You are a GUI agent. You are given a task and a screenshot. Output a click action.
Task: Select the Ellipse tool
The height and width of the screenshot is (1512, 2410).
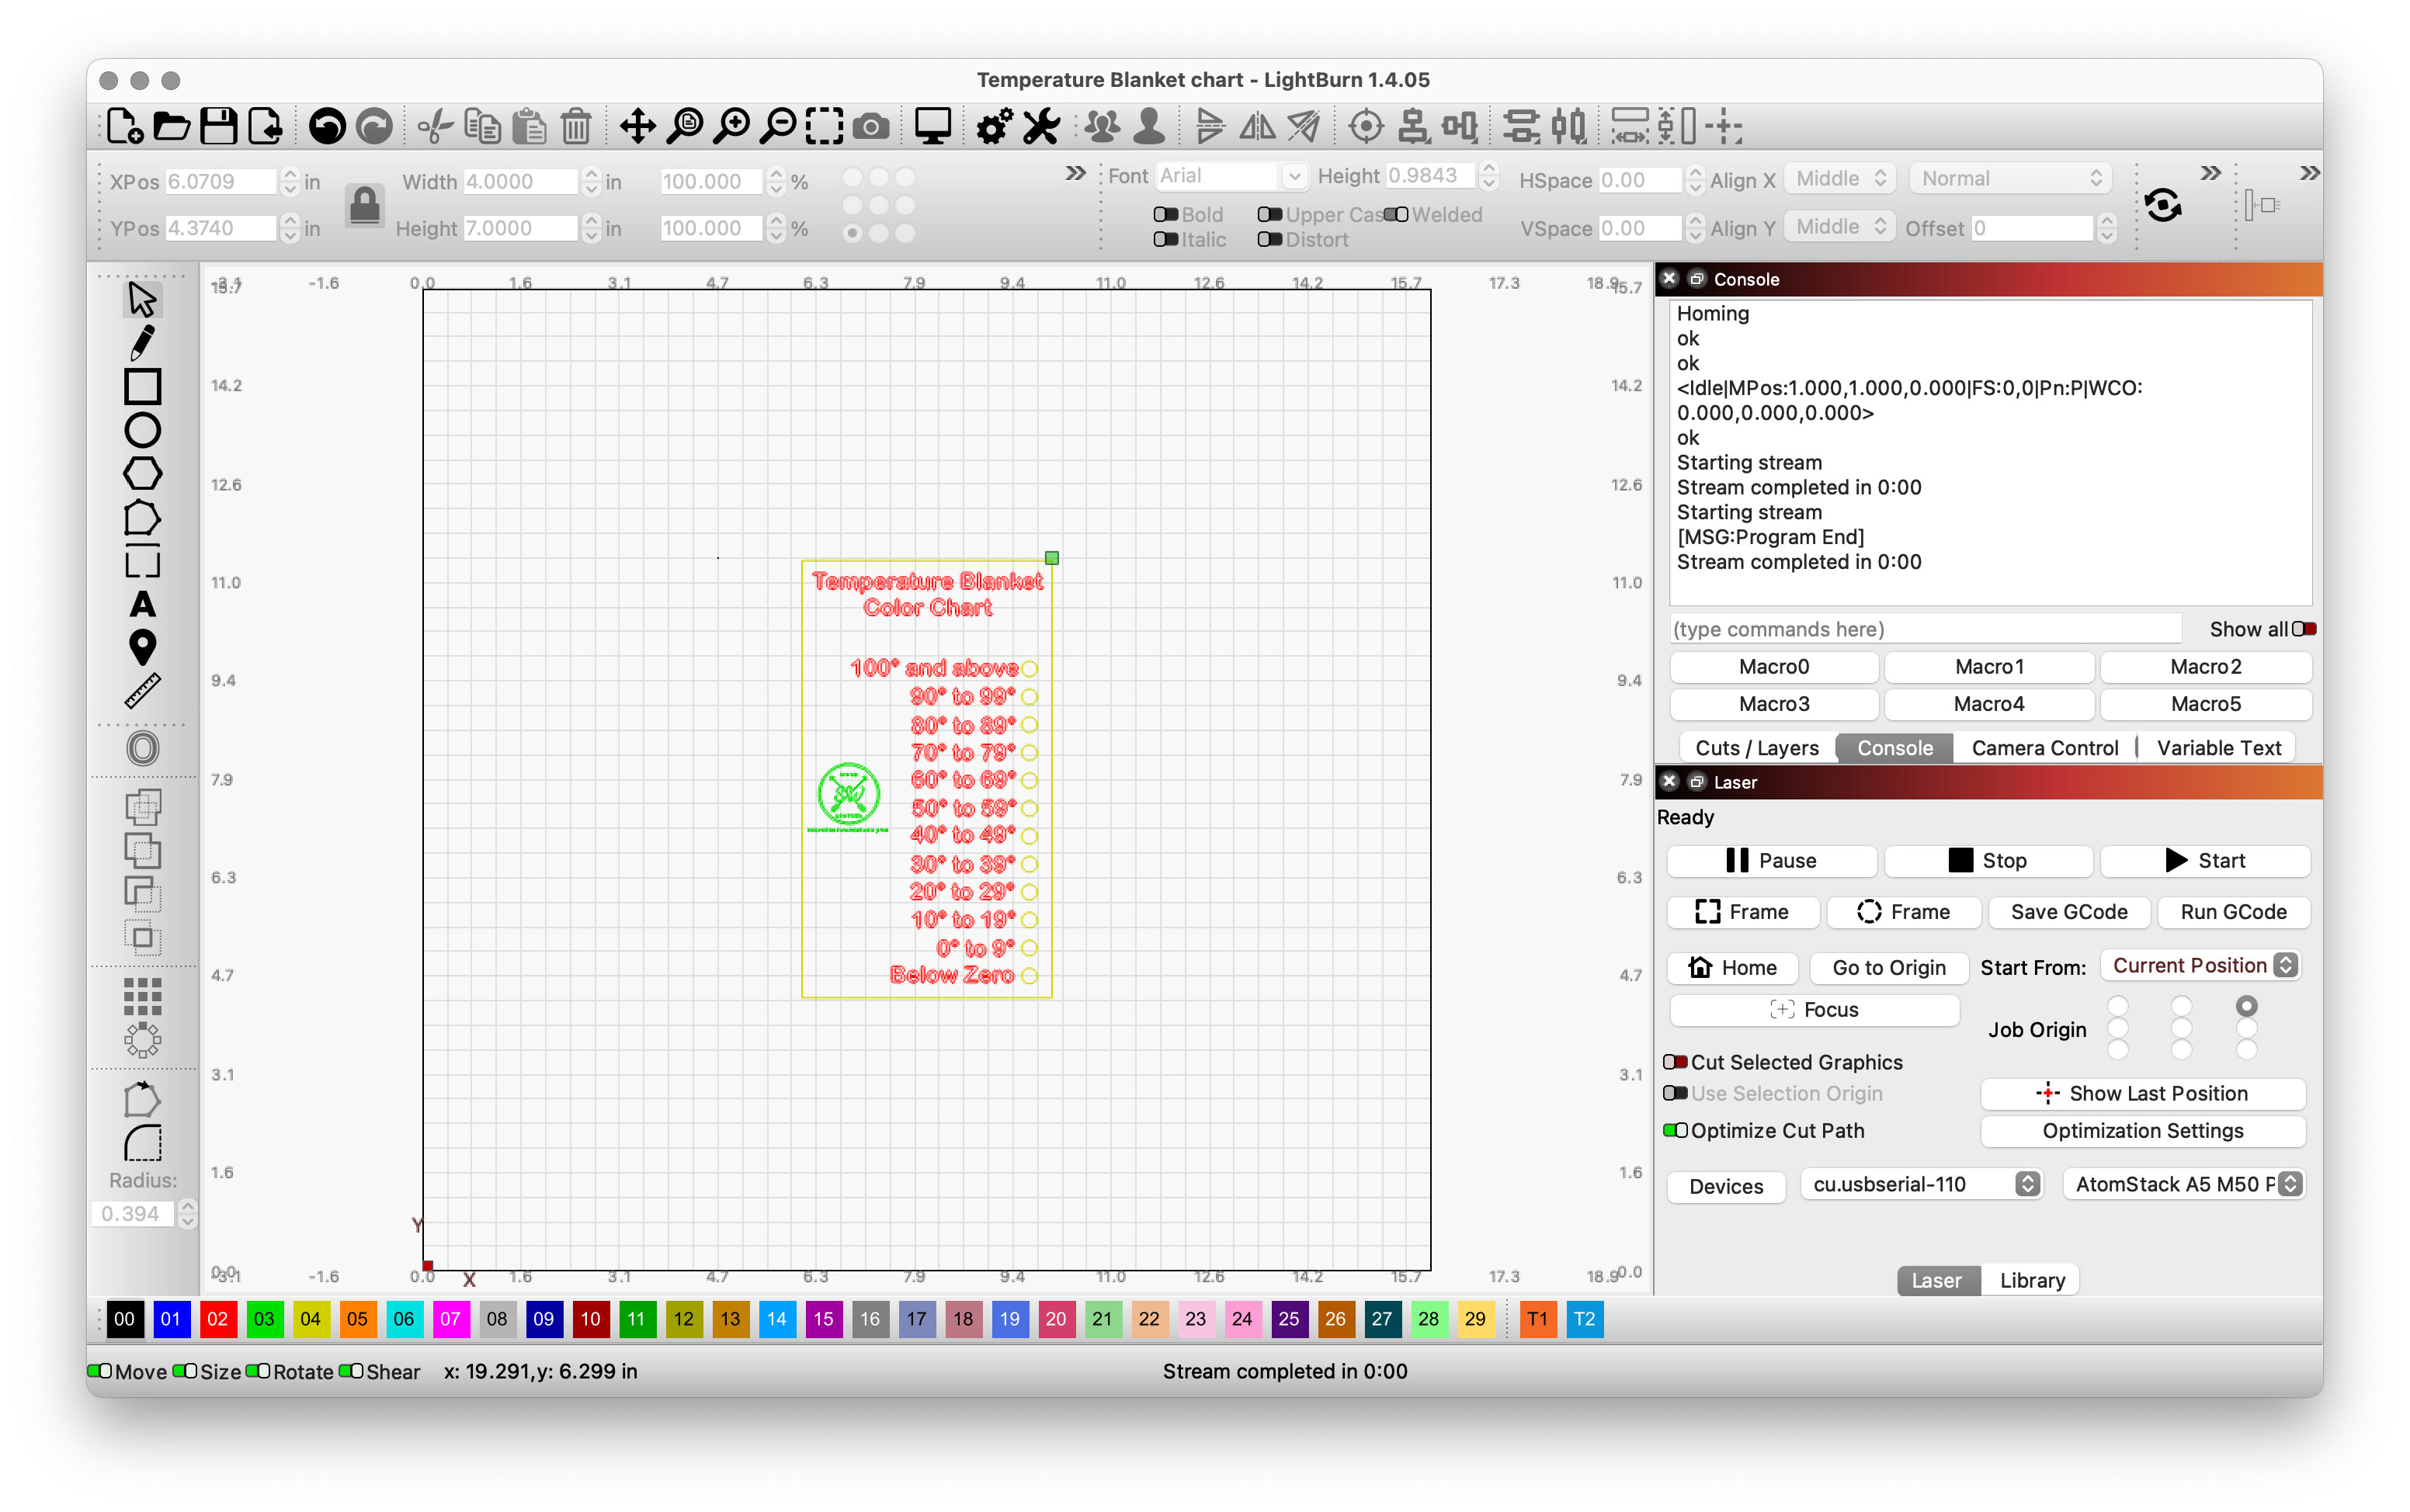point(142,430)
